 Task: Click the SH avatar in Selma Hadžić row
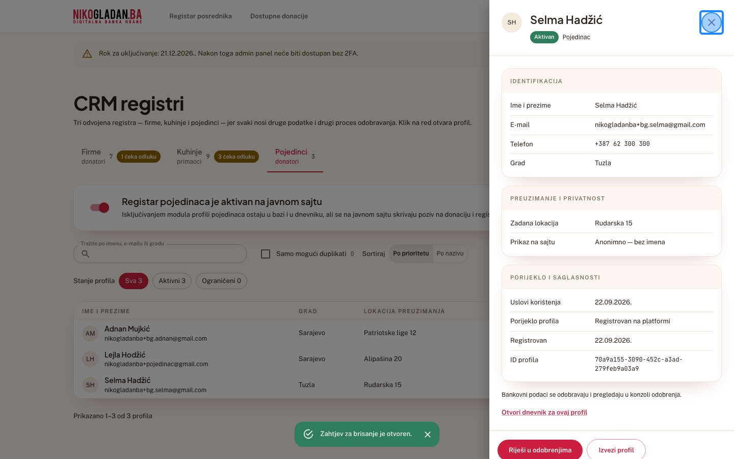90,385
